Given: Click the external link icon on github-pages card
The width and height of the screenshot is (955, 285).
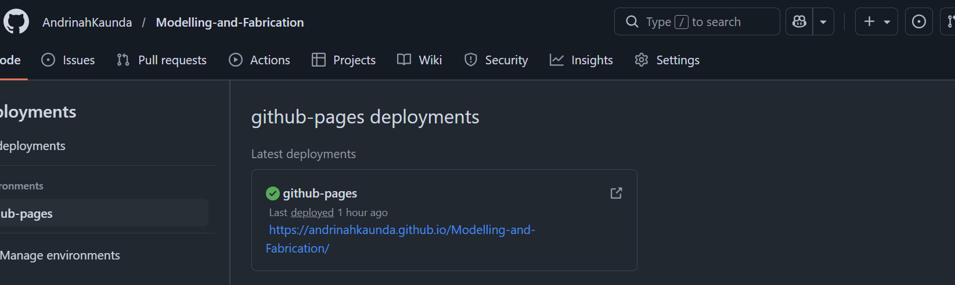Looking at the screenshot, I should pos(616,193).
